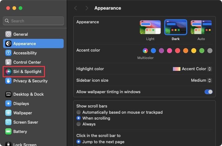Image resolution: width=222 pixels, height=146 pixels.
Task: Choose the 'Always' scroll bar option
Action: [x=79, y=124]
